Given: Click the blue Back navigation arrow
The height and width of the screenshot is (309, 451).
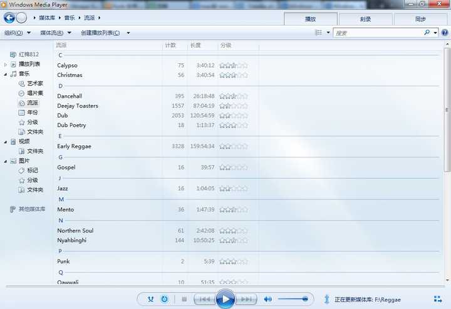Looking at the screenshot, I should tap(9, 18).
